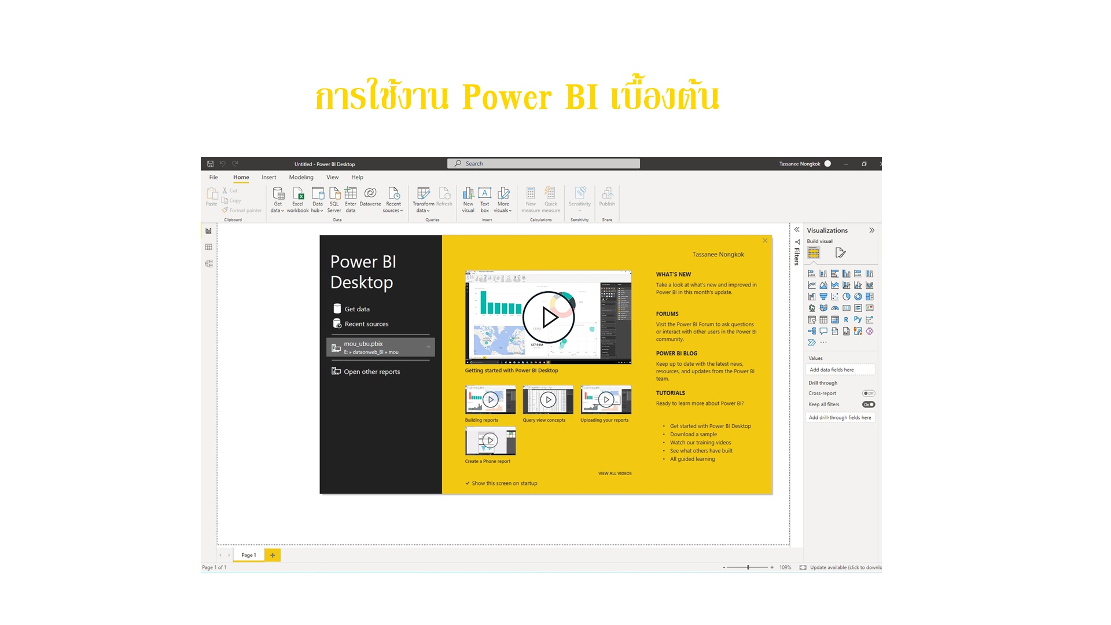Open the Help tab
The image size is (1111, 625).
click(x=357, y=177)
